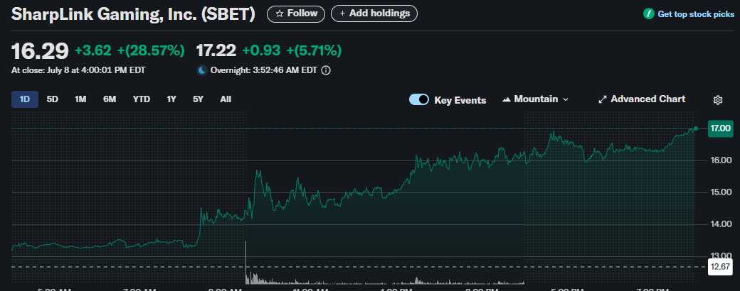Click the +3.62 change value
The width and height of the screenshot is (740, 291).
(93, 50)
